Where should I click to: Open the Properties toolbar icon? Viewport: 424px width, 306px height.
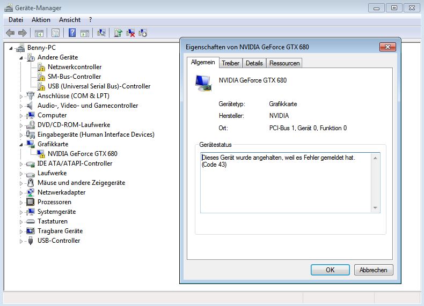[55, 33]
